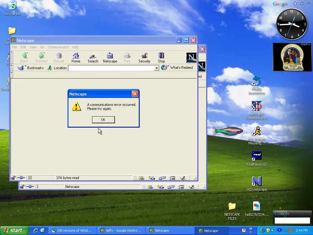Go to the Home page via toolbar
Viewport: 313px width, 235px height.
click(76, 58)
